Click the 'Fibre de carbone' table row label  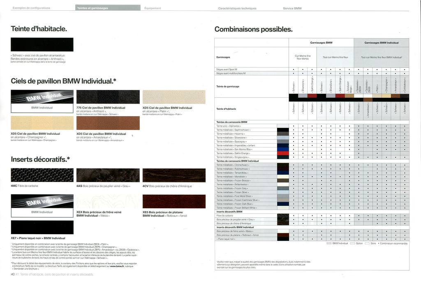(x=225, y=216)
